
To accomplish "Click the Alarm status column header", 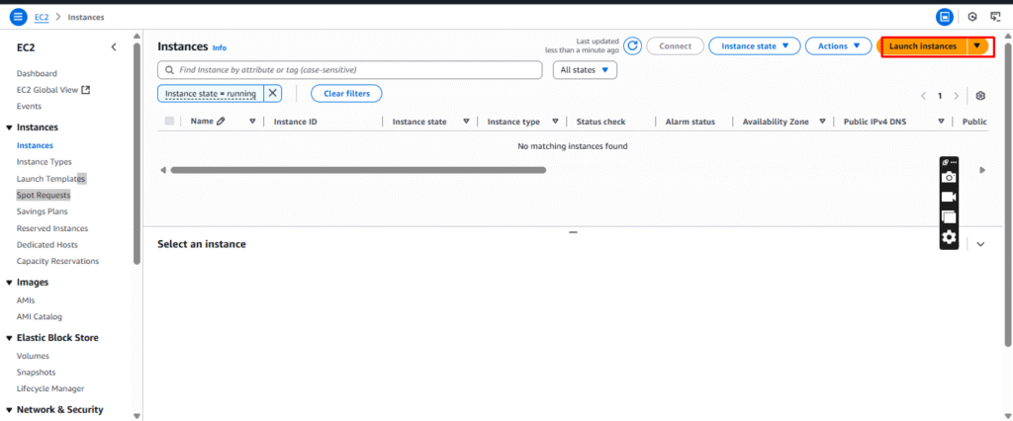I will click(x=690, y=122).
